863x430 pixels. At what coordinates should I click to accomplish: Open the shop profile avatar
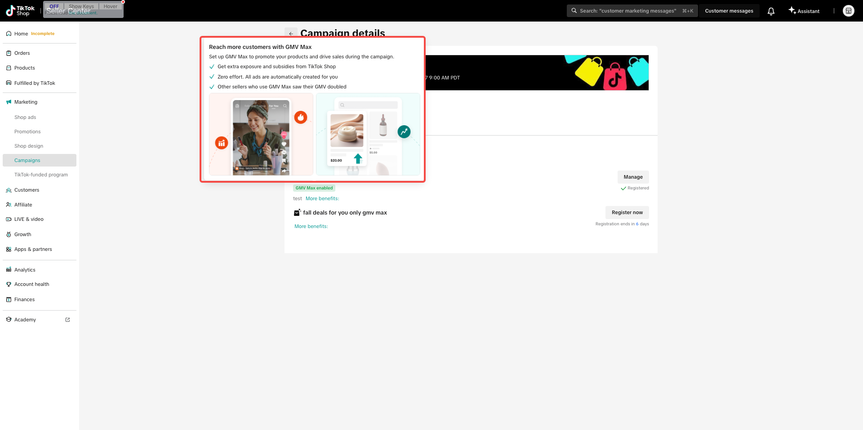pos(848,11)
